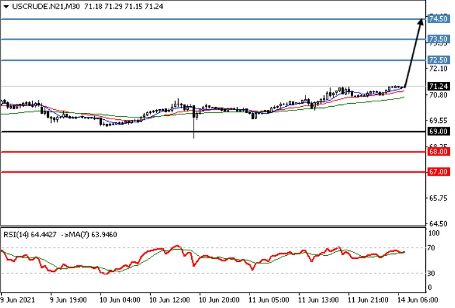The width and height of the screenshot is (455, 308).
Task: Select the 73.50 price level label
Action: click(438, 39)
